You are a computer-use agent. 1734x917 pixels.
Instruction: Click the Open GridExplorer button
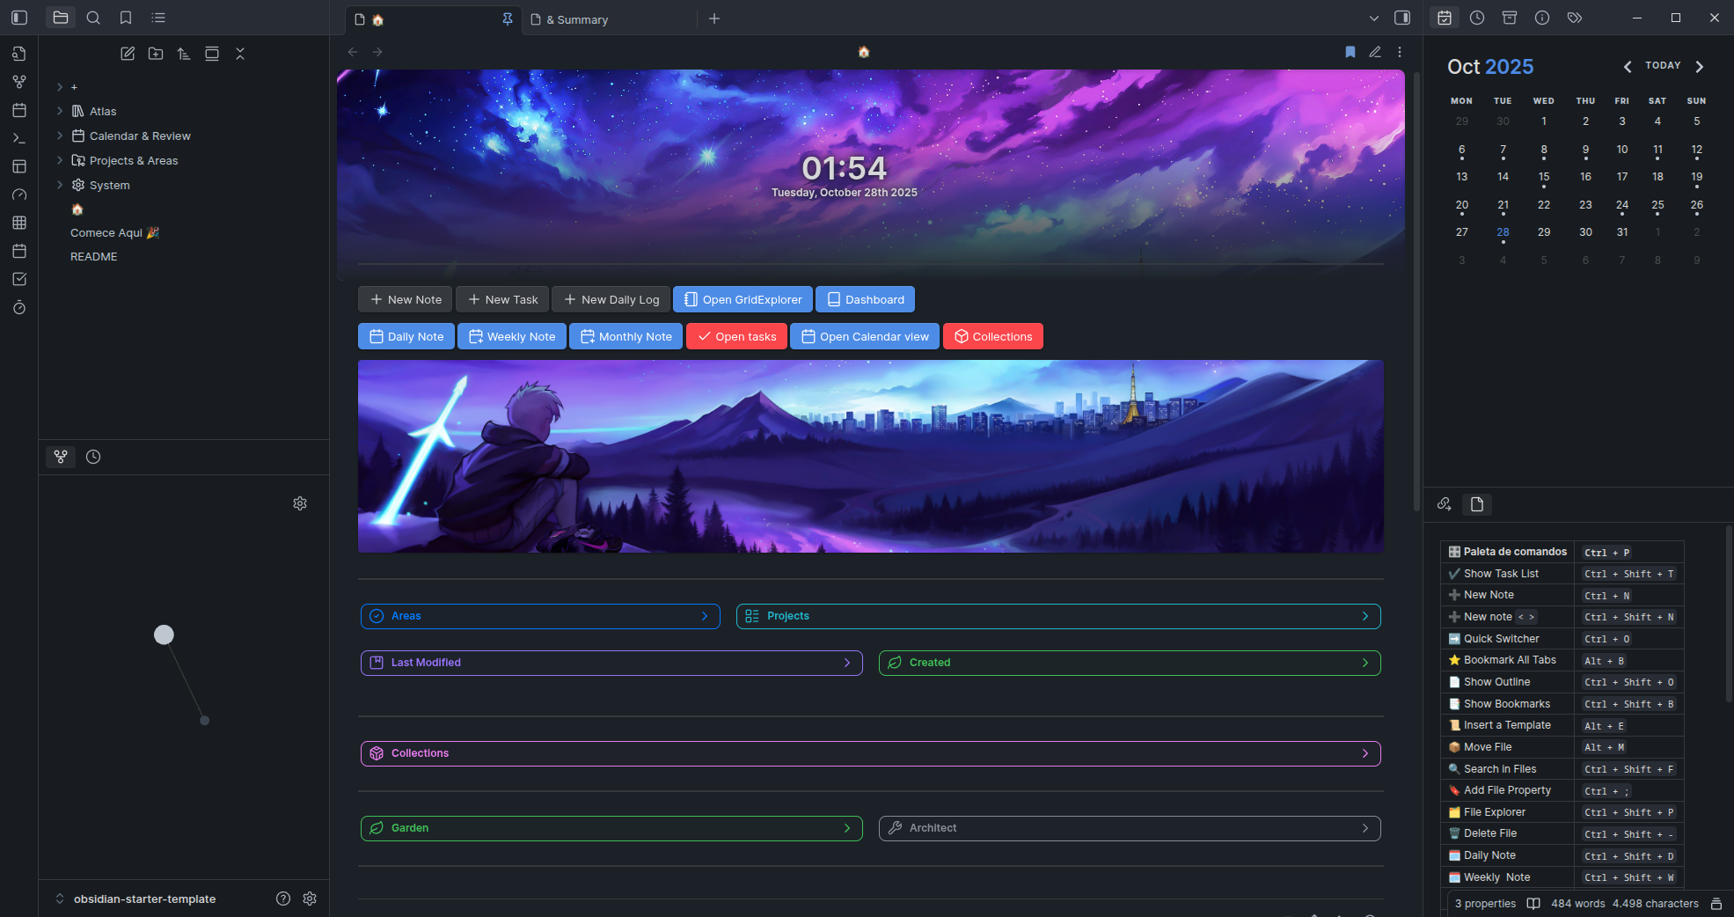point(742,299)
